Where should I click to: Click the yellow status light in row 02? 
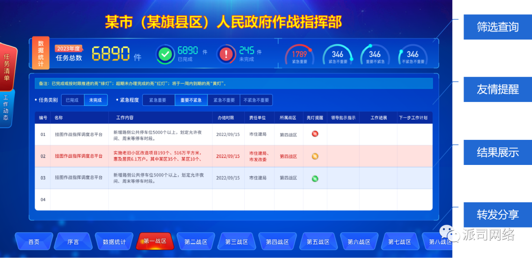[x=315, y=156]
